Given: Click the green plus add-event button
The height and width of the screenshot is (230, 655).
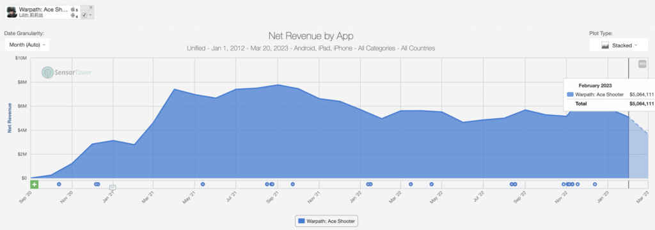Looking at the screenshot, I should 35,184.
